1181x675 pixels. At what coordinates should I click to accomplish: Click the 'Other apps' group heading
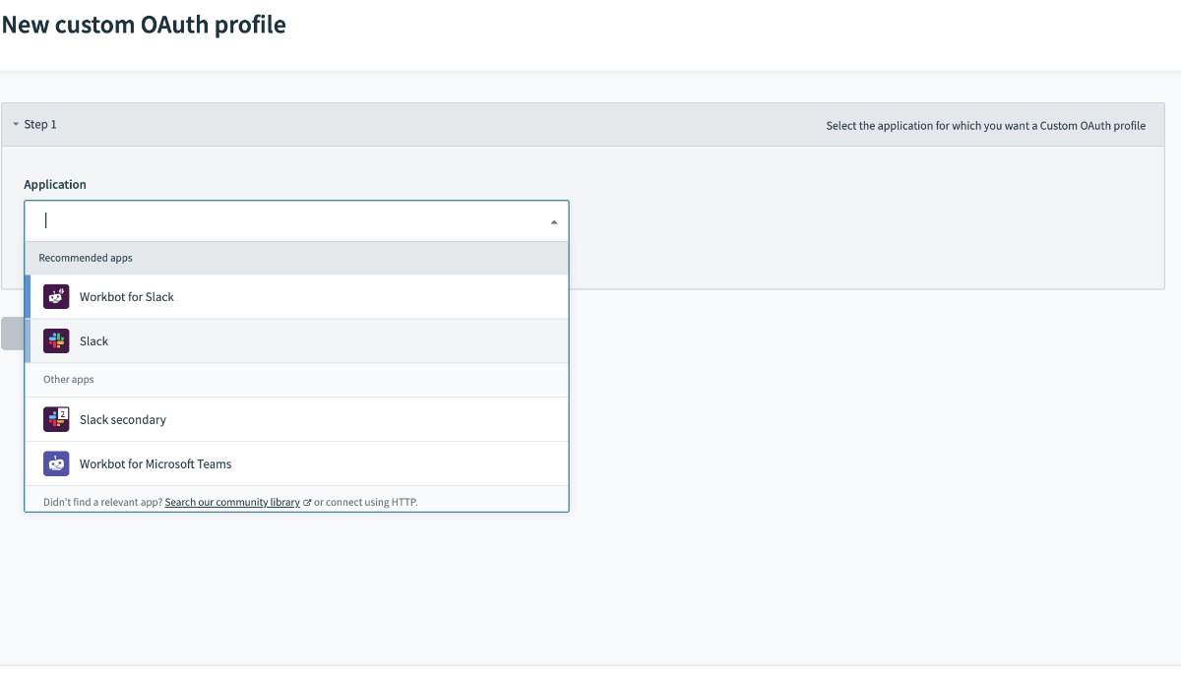coord(69,380)
